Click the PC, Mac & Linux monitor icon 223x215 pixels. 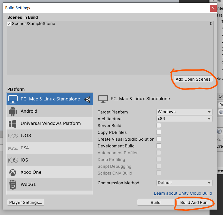(x=13, y=99)
